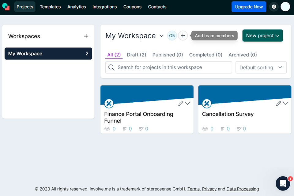Select the All (2) tab
294x196 pixels.
(x=114, y=55)
